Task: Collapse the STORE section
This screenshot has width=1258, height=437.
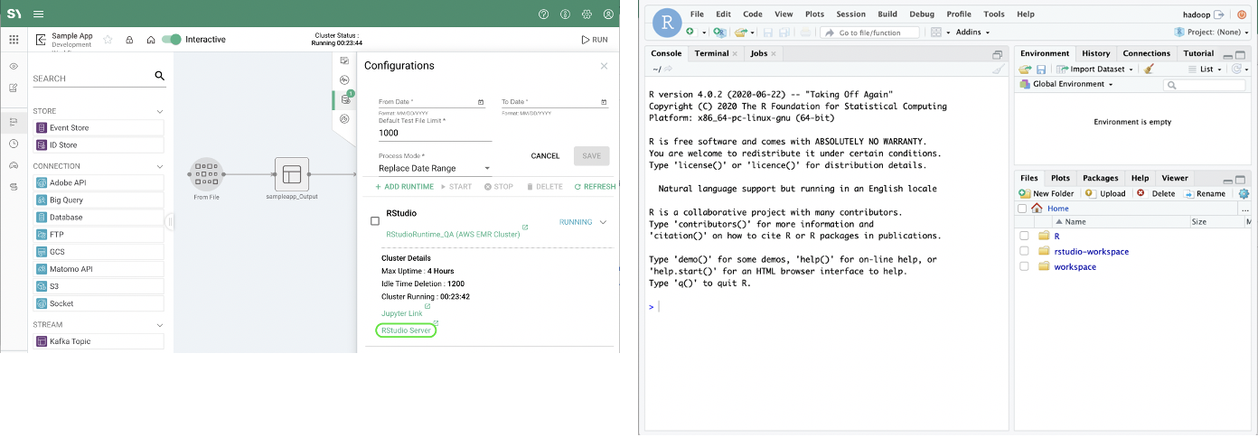Action: coord(160,111)
